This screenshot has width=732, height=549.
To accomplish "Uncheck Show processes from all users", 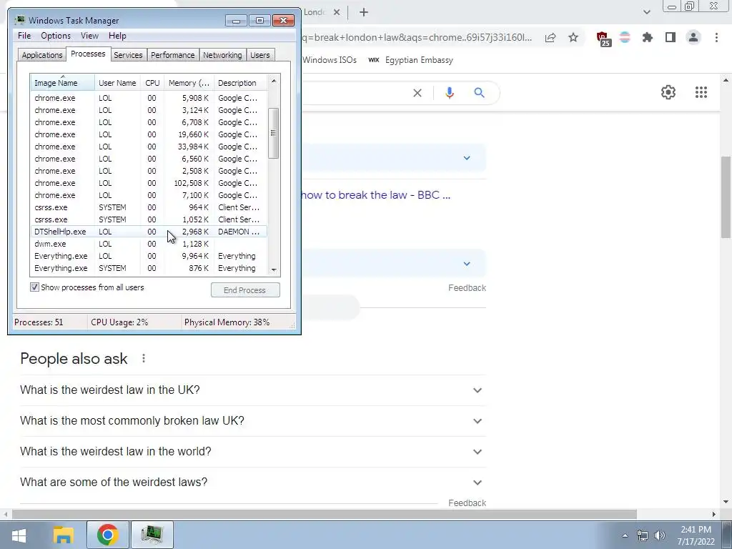I will tap(34, 287).
